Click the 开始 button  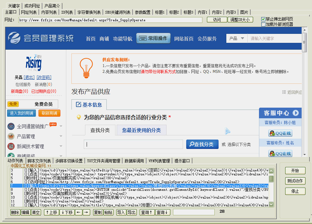tap(295, 170)
